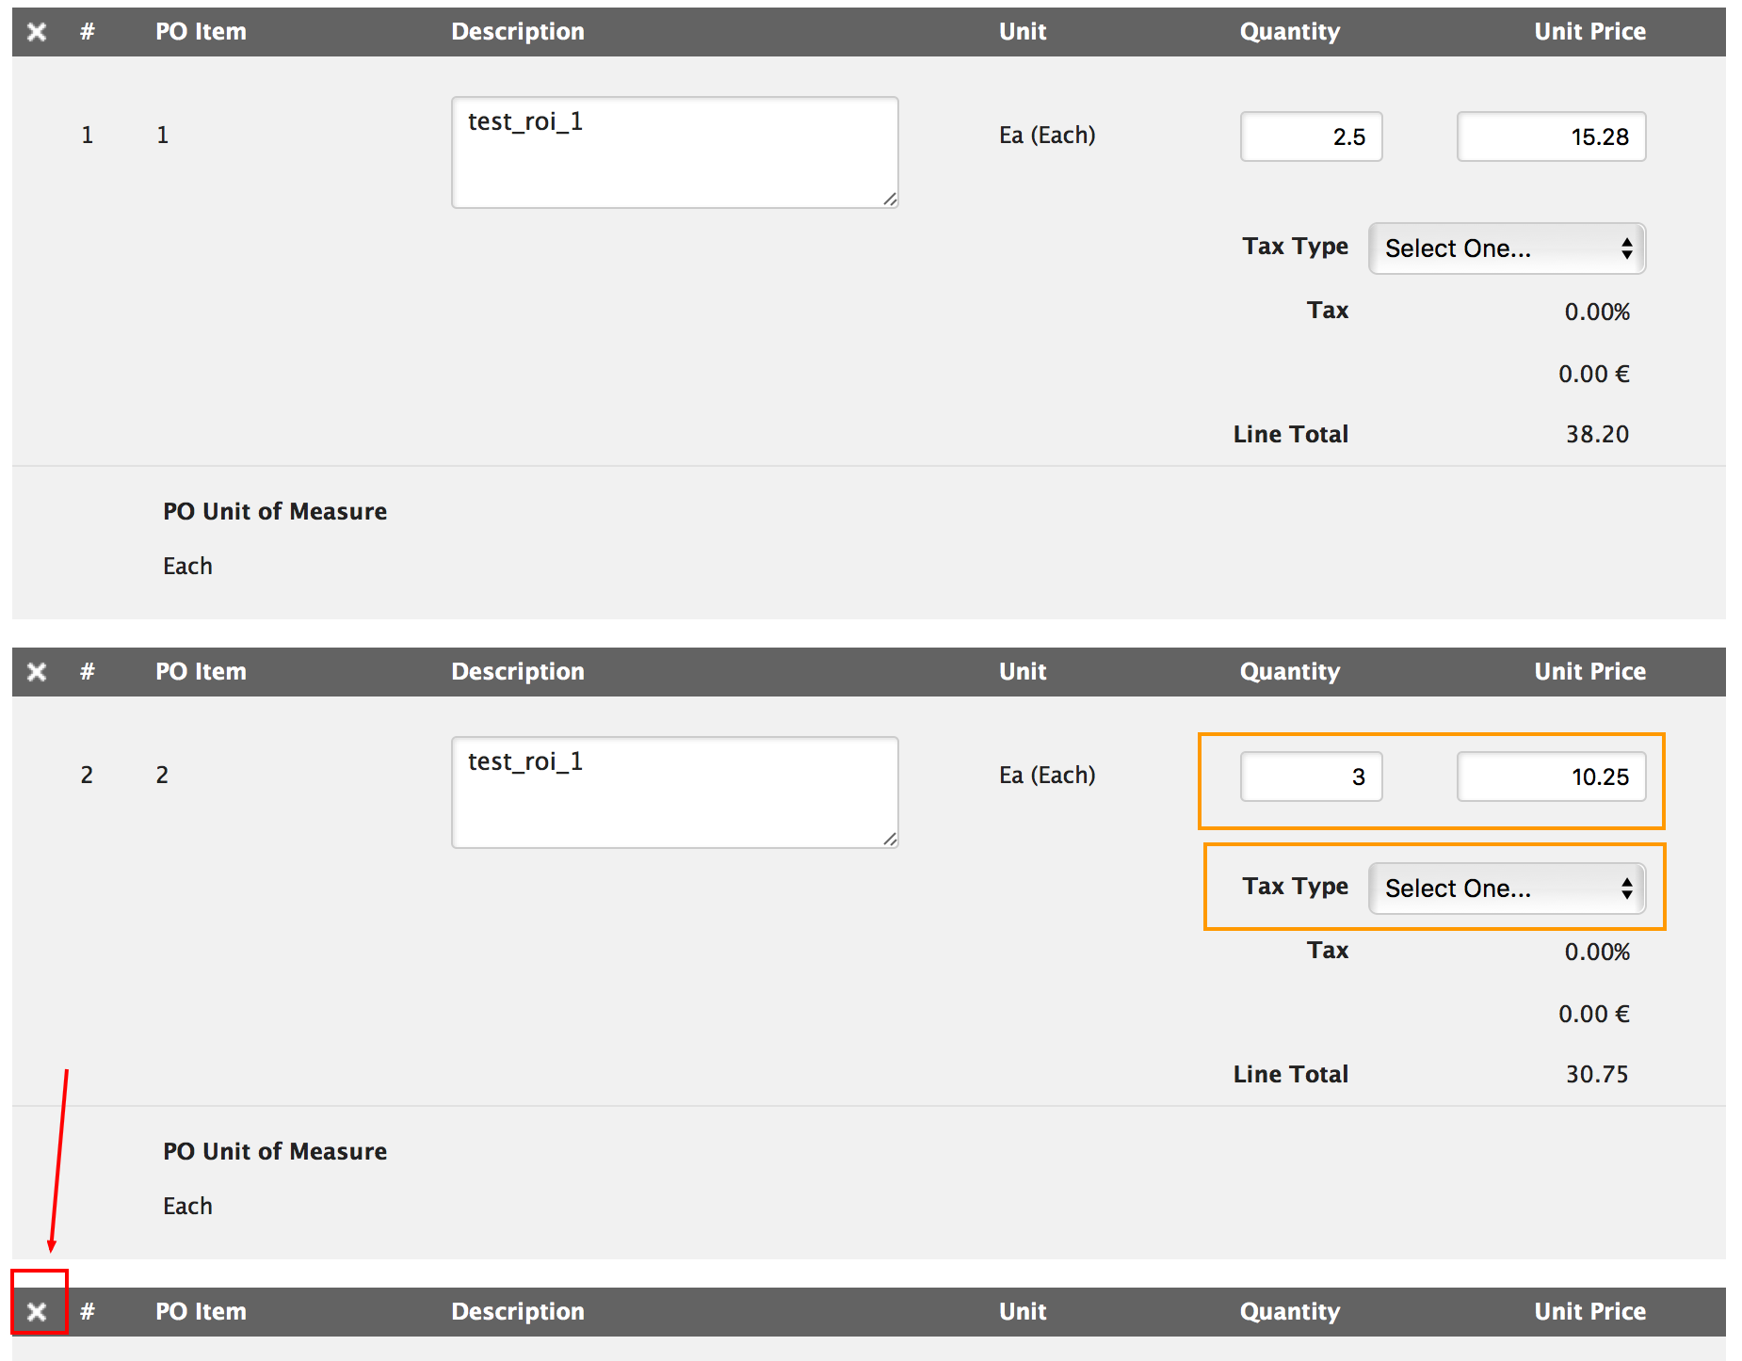Edit the quantity field showing 3
This screenshot has height=1361, width=1742.
(x=1312, y=777)
